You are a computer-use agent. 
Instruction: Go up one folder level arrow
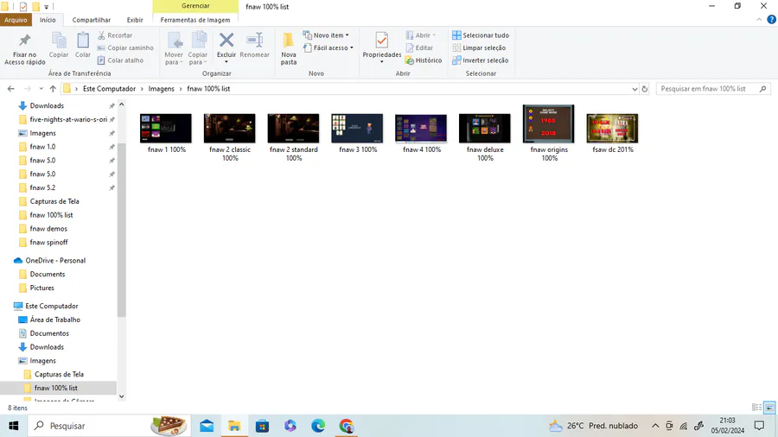point(53,89)
